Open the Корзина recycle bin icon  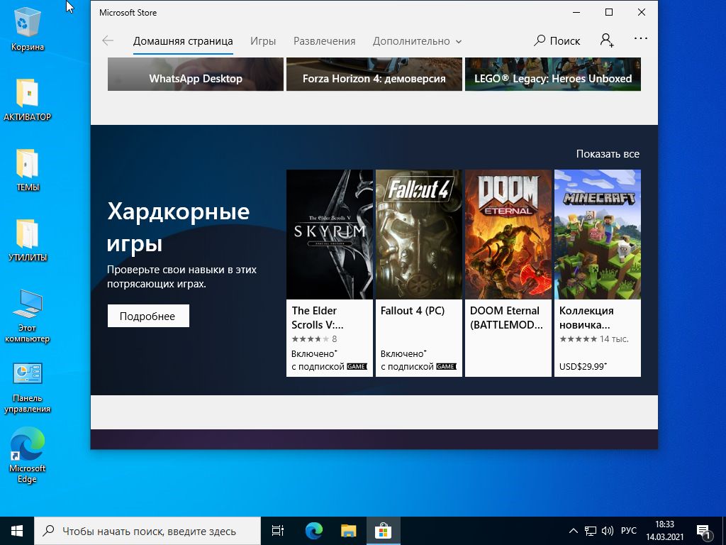coord(28,30)
